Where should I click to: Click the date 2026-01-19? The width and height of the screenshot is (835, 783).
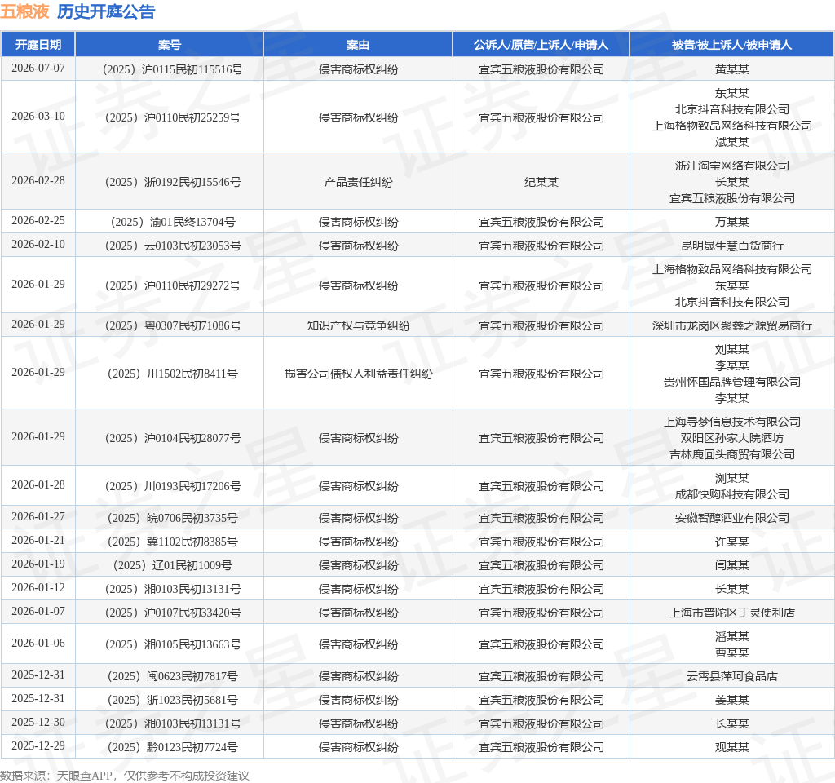tap(38, 564)
